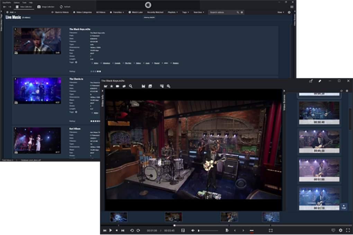This screenshot has height=235, width=353.
Task: Seek using the video progress bar
Action: coord(226,225)
